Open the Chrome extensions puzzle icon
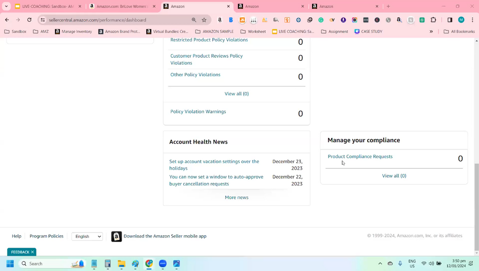 pyautogui.click(x=433, y=20)
